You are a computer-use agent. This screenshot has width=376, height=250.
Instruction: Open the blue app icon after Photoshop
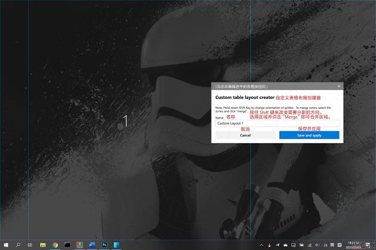116,245
